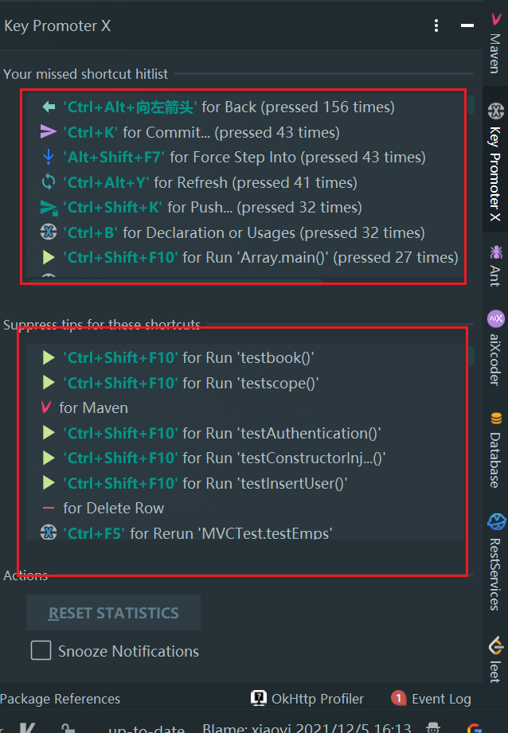Screen dimensions: 508x733
Task: Open the Database tool window tab
Action: 495,450
